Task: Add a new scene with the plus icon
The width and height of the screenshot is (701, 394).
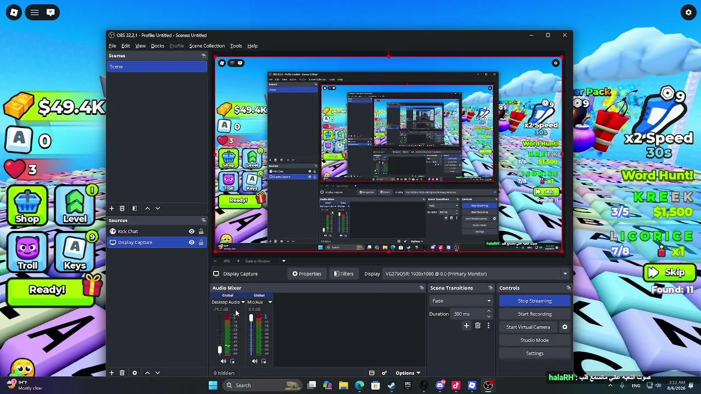Action: click(112, 208)
